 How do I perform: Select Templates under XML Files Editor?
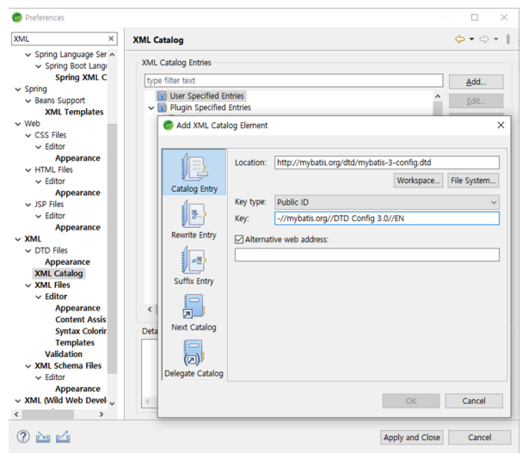coord(75,343)
